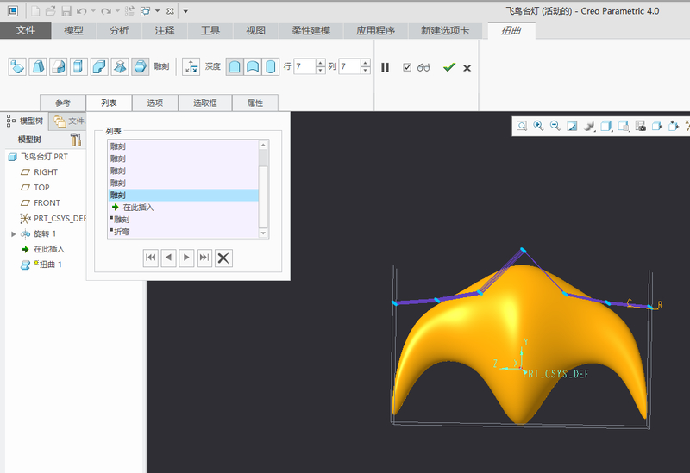Click the Repaint icon in graphics toolbar
The image size is (690, 473).
pyautogui.click(x=572, y=126)
